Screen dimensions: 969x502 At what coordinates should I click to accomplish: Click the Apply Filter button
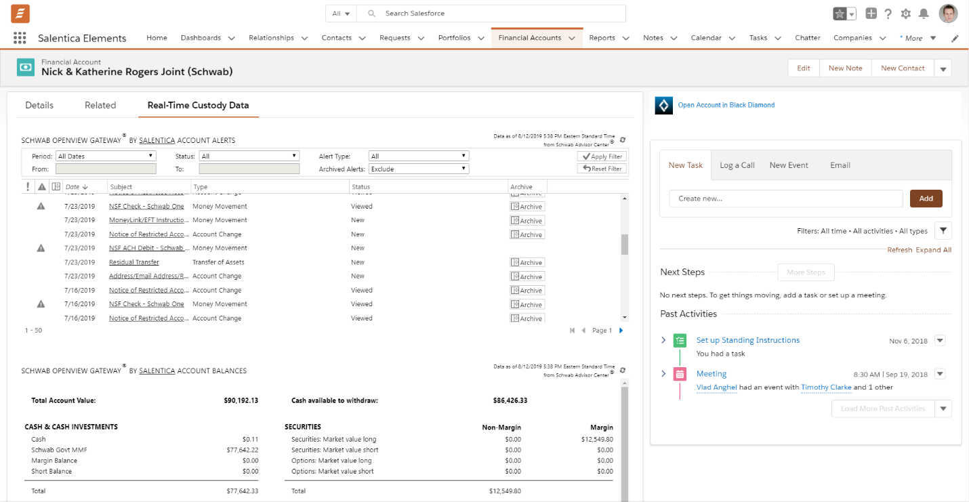602,156
